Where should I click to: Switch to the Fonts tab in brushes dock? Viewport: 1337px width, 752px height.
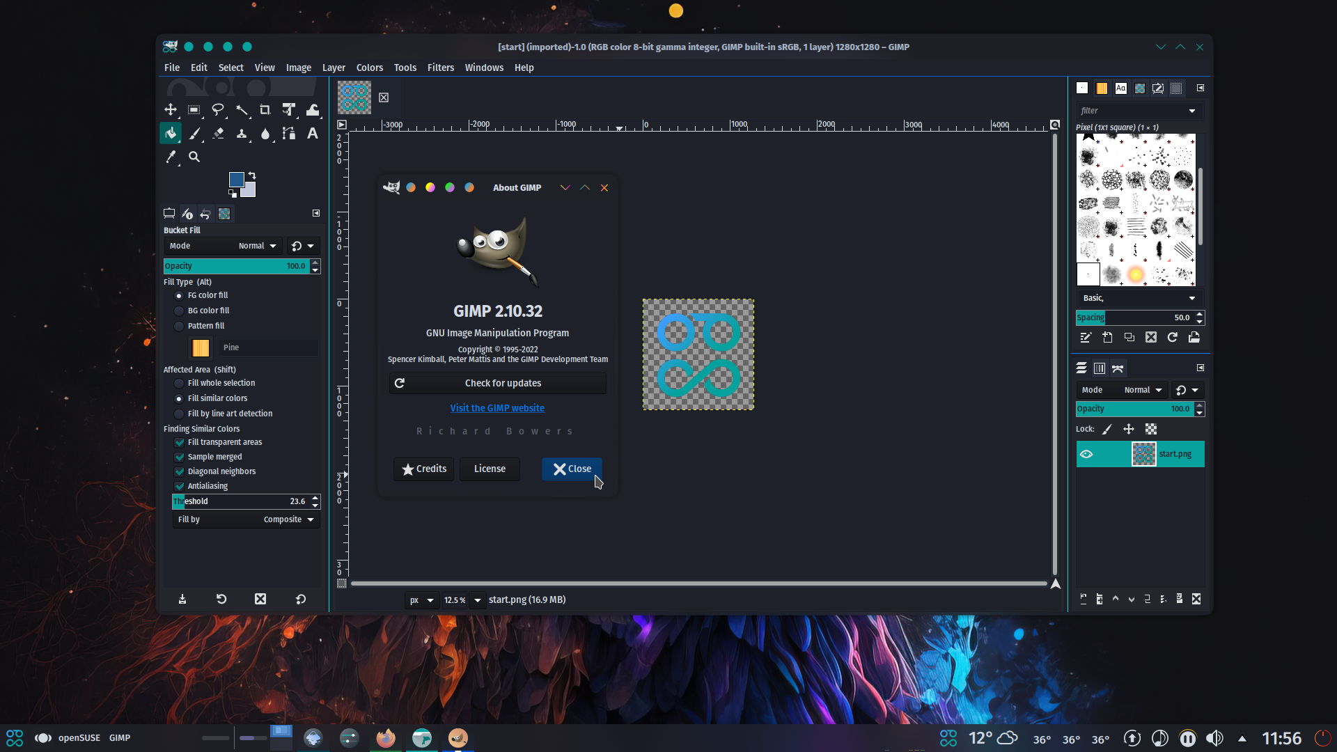click(1120, 88)
